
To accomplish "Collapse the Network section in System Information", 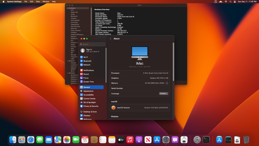I will coord(68,61).
